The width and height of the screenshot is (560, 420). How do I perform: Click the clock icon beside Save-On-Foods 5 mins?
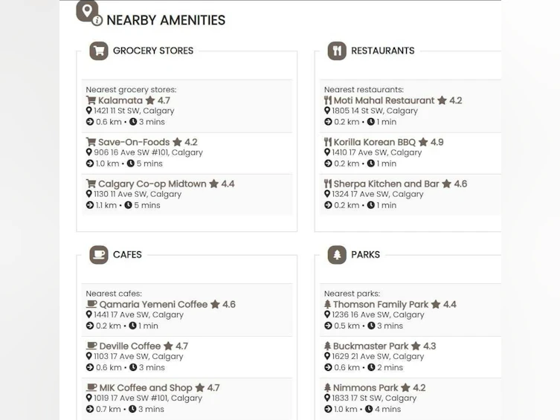(131, 164)
